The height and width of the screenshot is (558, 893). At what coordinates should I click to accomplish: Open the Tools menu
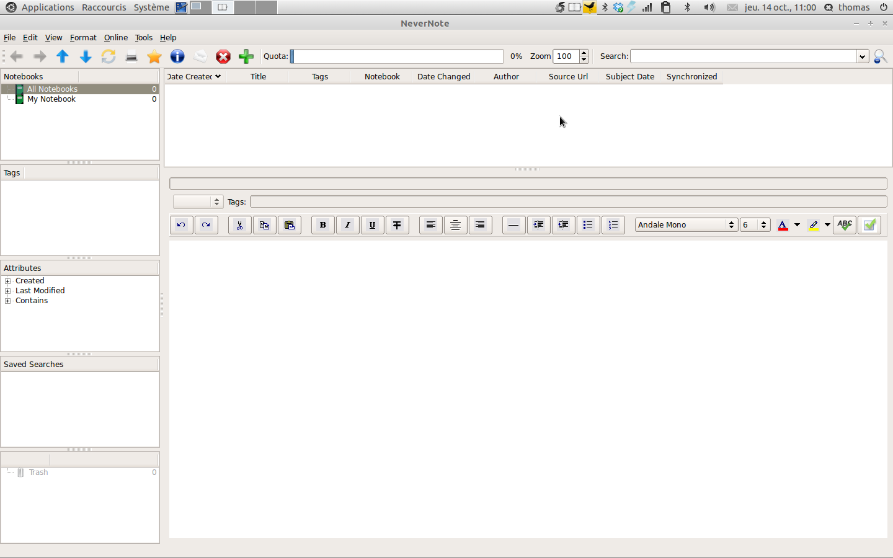pyautogui.click(x=144, y=38)
